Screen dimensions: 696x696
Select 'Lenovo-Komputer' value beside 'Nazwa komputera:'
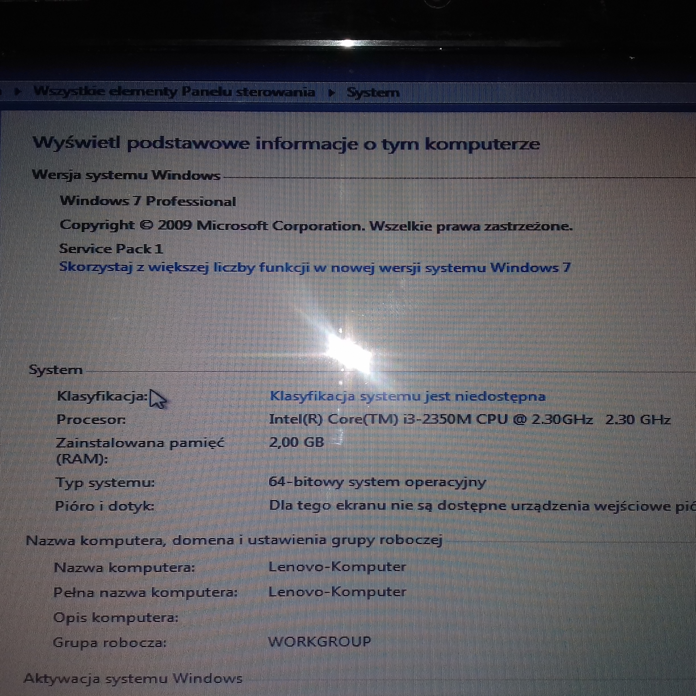pyautogui.click(x=337, y=567)
